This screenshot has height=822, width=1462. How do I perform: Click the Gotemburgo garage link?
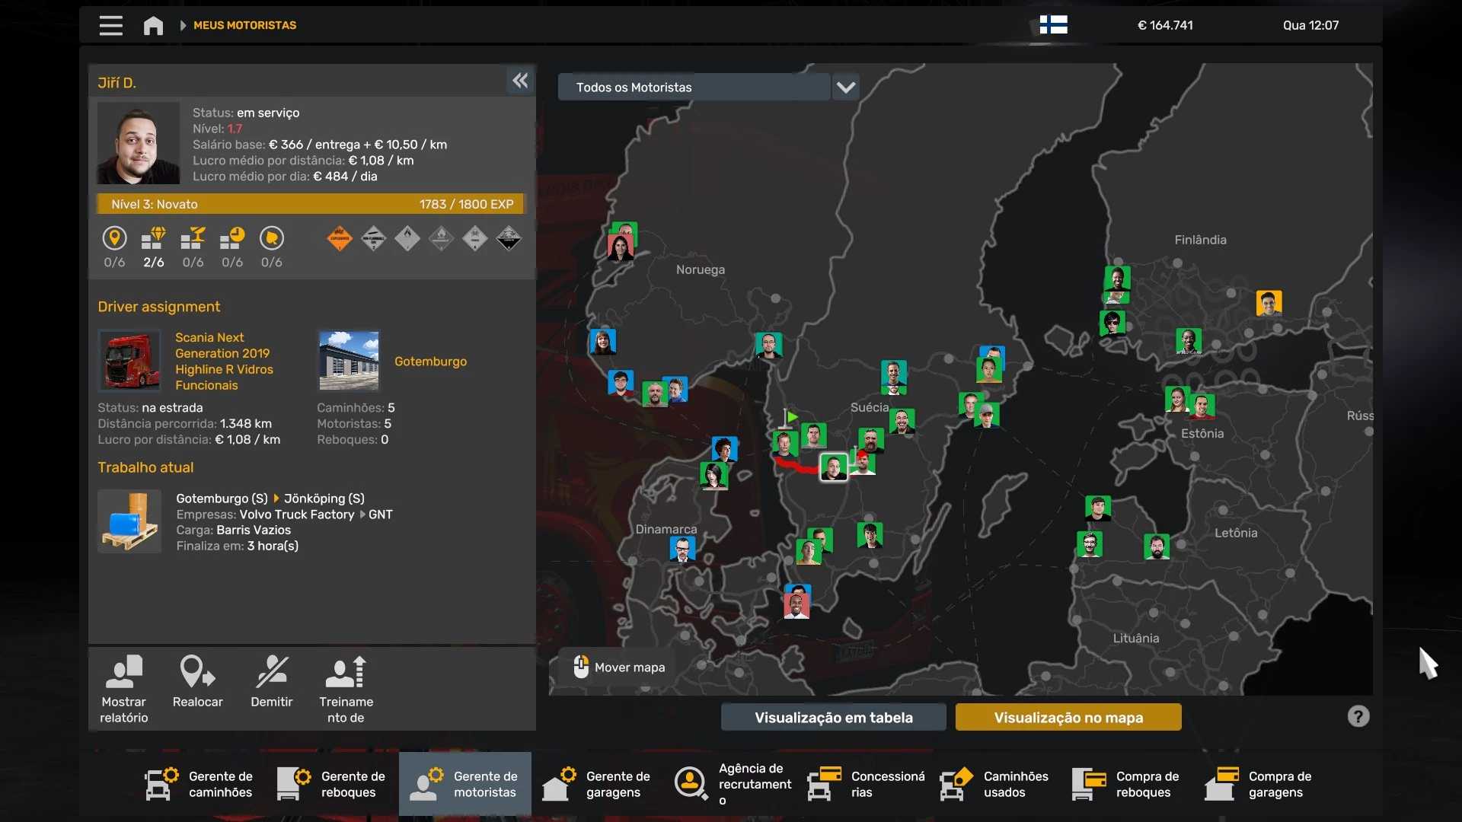(x=430, y=362)
